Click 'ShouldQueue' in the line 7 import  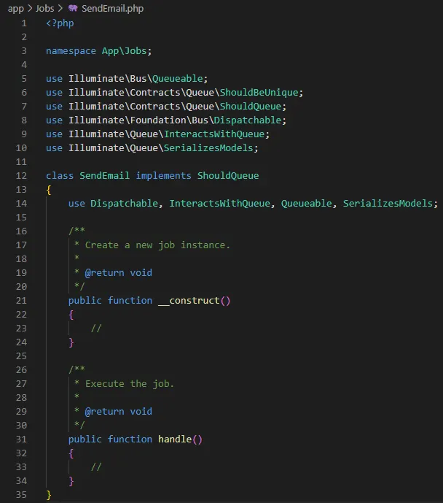251,106
